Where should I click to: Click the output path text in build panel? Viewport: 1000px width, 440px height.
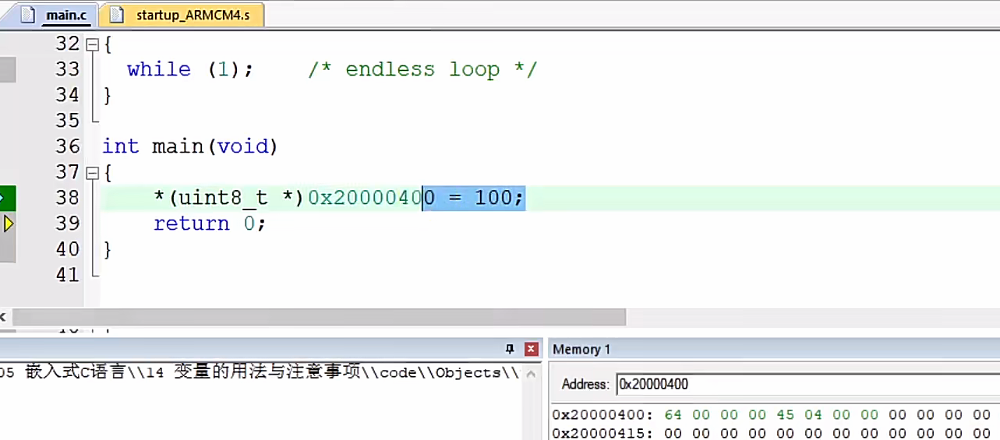coord(260,373)
